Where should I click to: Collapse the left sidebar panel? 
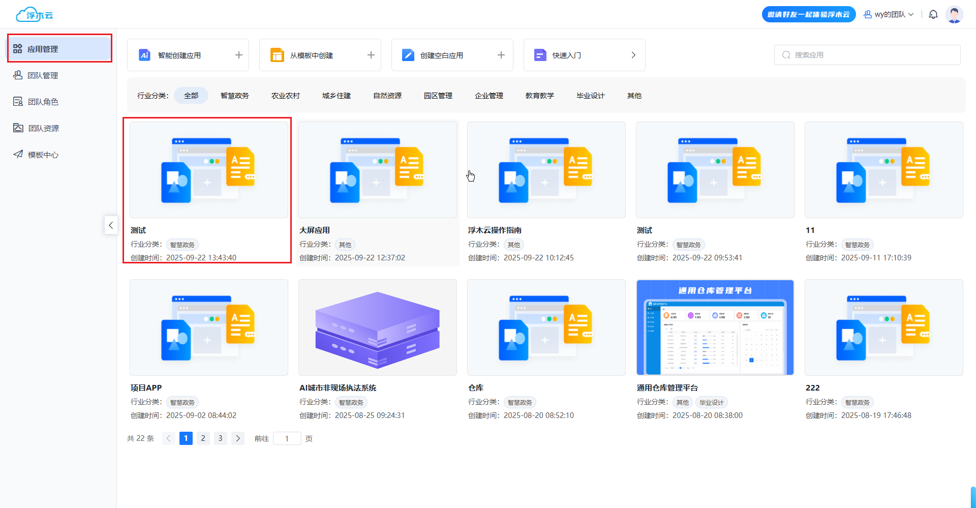(111, 225)
